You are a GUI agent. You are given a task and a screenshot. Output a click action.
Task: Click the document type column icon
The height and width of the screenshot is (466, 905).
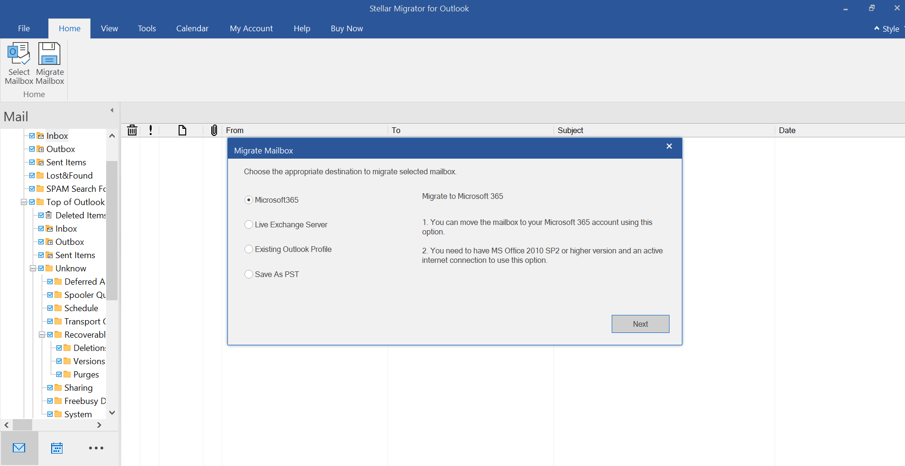182,130
